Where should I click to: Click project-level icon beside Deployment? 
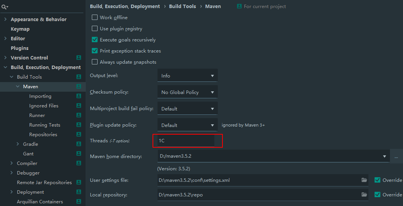(79, 192)
